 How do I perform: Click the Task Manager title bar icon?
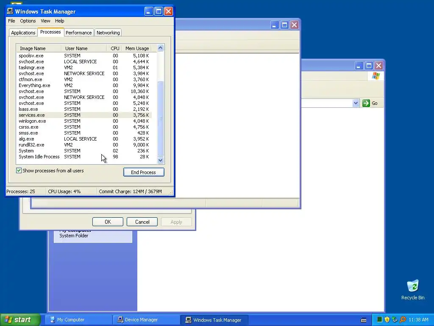coord(10,11)
